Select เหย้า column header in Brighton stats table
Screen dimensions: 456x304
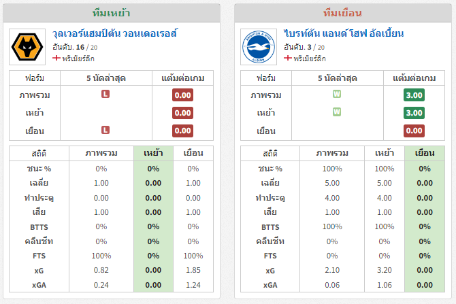(x=385, y=153)
